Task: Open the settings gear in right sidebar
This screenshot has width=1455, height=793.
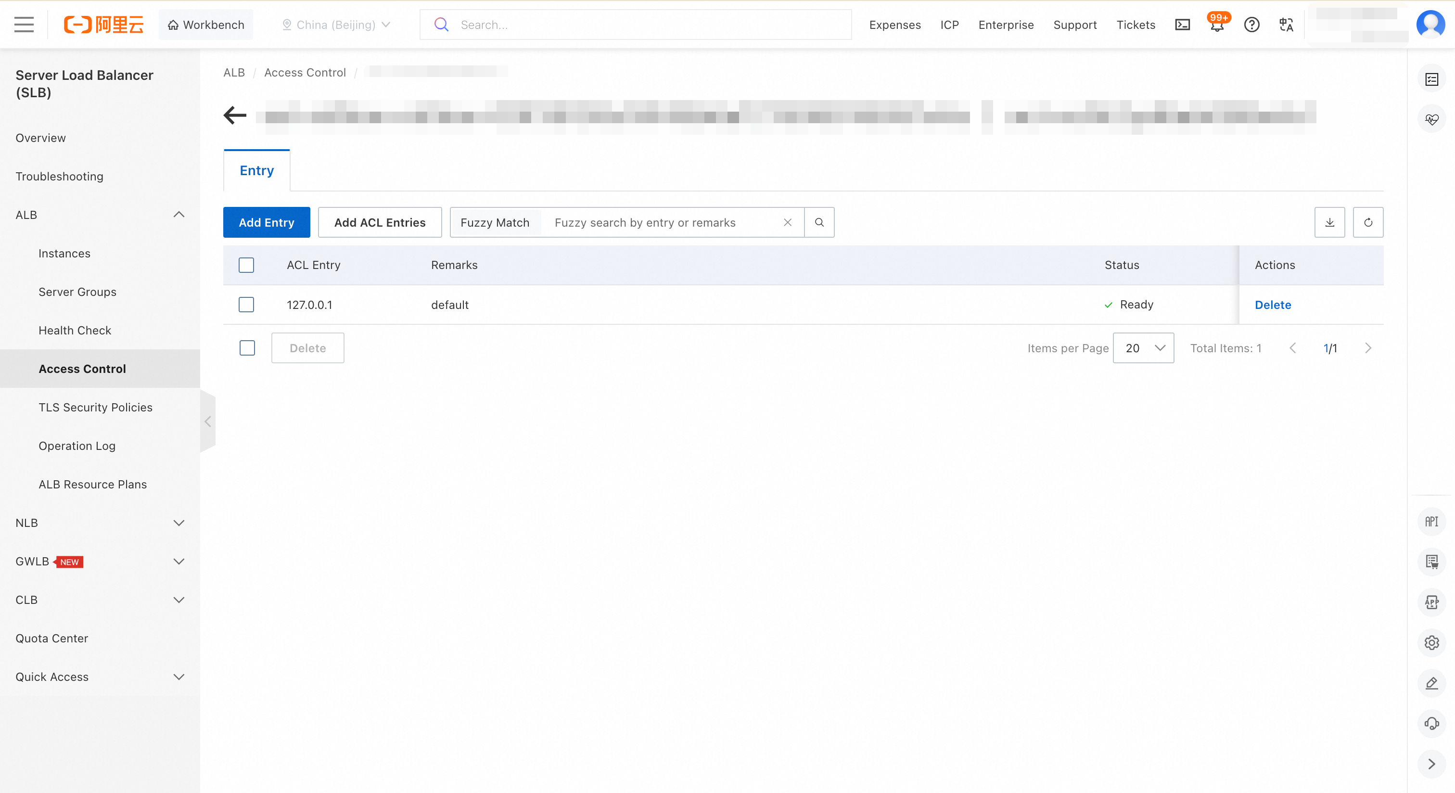Action: coord(1431,642)
